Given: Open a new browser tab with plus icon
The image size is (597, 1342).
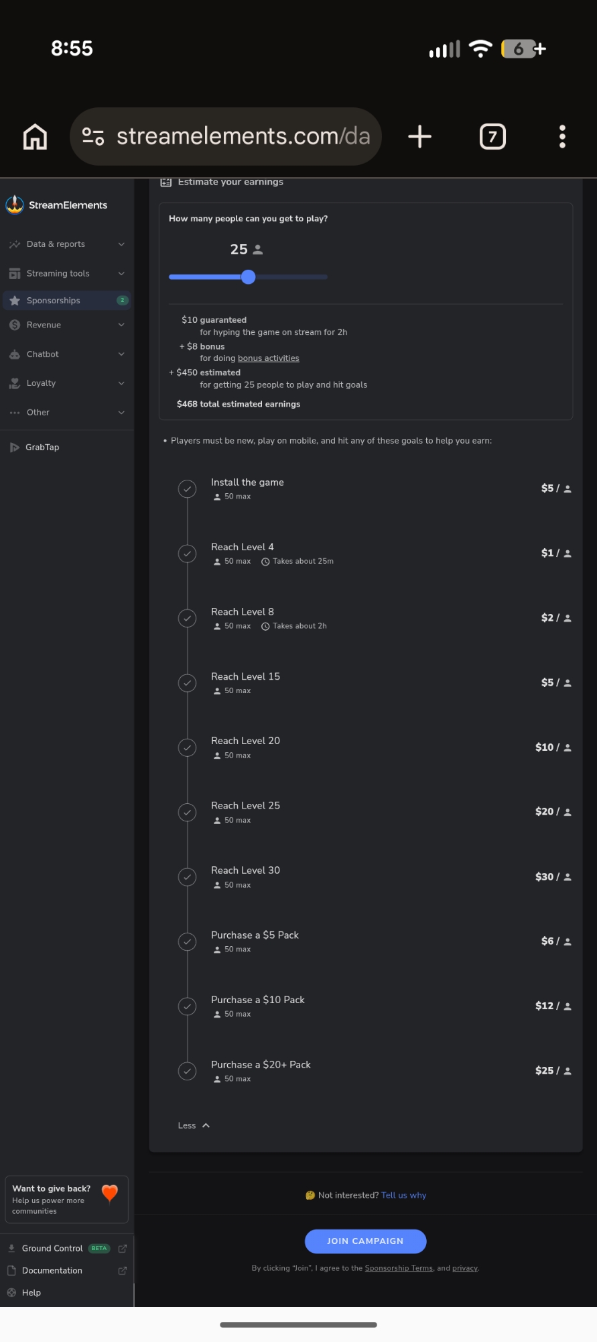Looking at the screenshot, I should pyautogui.click(x=419, y=137).
